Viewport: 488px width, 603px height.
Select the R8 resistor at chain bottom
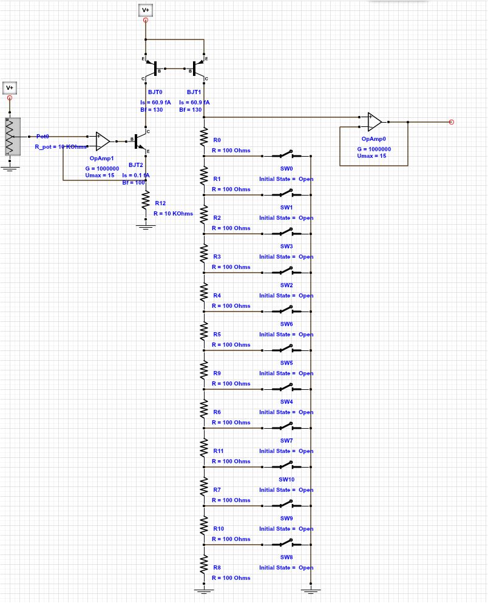(x=204, y=565)
